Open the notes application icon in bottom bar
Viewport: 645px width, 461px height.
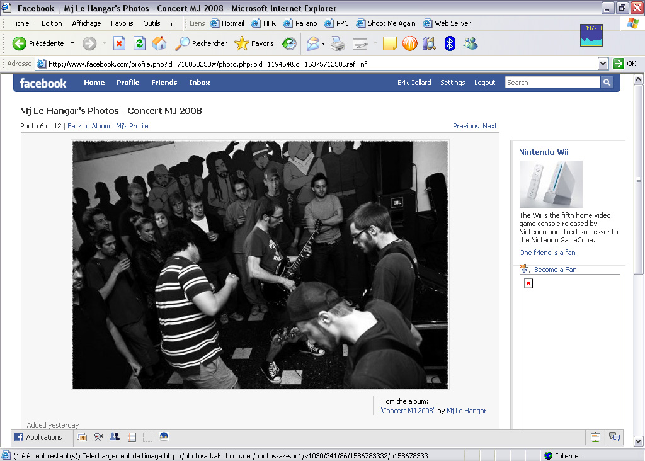click(132, 436)
